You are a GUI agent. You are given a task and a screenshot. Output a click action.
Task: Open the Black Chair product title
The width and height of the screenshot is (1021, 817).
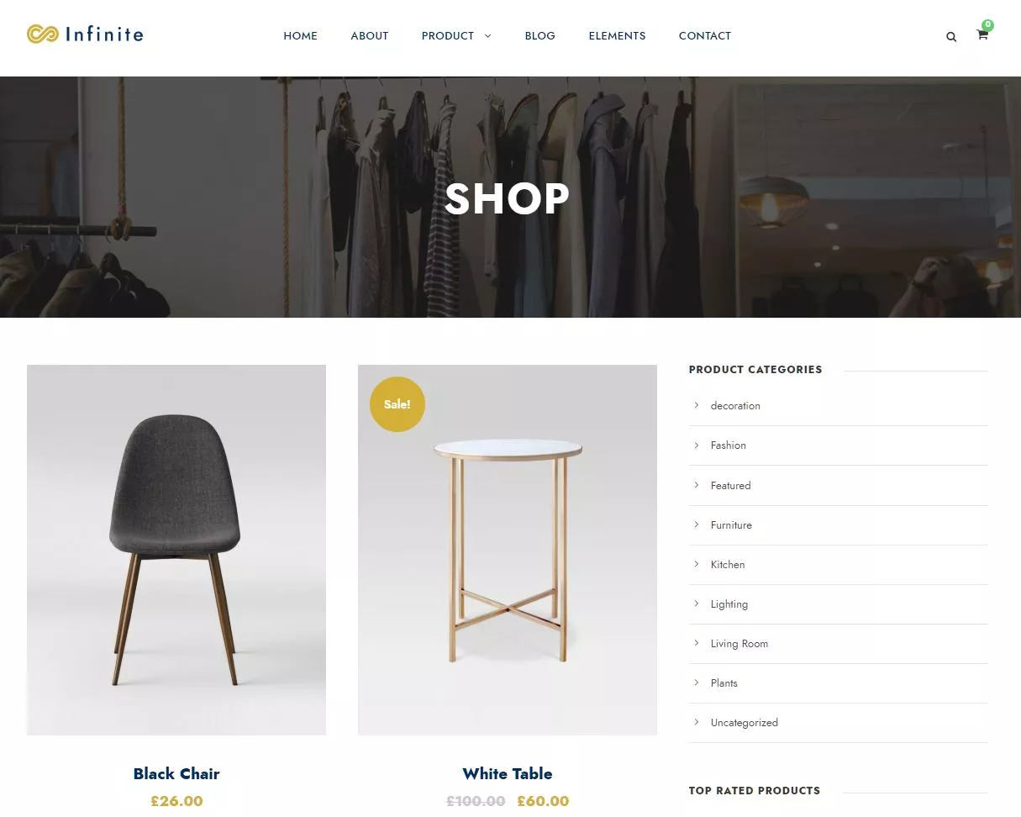click(x=176, y=773)
